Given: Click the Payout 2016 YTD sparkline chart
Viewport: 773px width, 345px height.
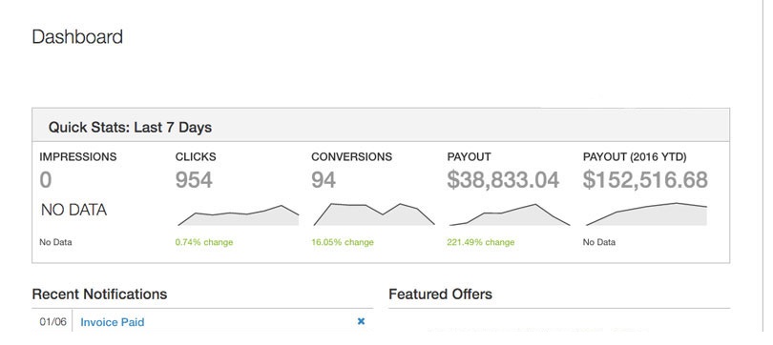Looking at the screenshot, I should [x=646, y=214].
